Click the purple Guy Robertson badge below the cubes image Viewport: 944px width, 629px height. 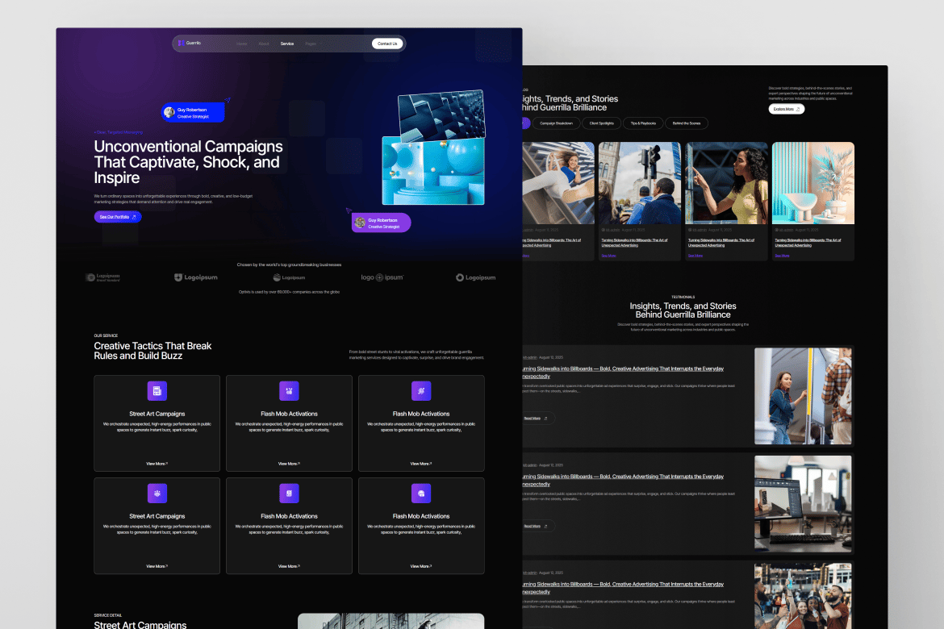pyautogui.click(x=381, y=223)
